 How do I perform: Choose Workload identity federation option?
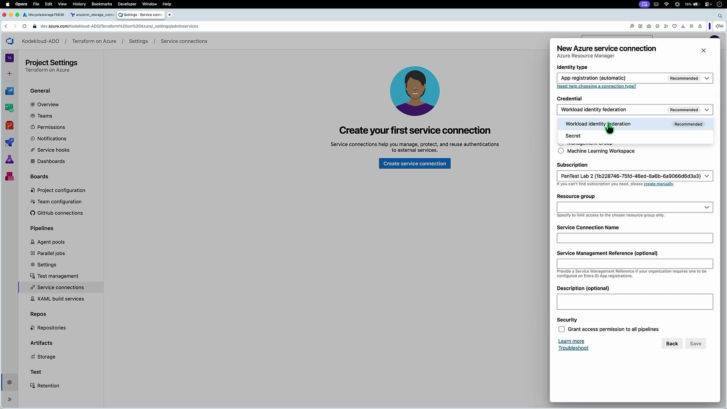point(635,124)
